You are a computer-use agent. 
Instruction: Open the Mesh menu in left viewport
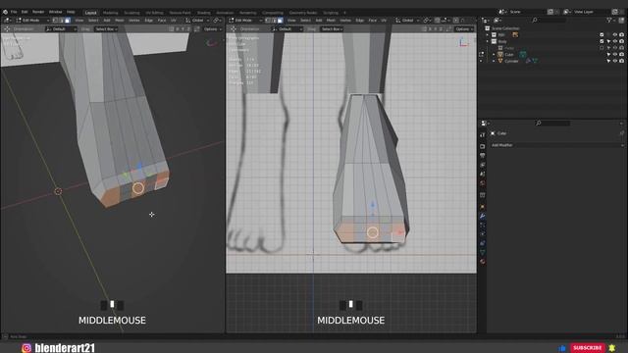click(x=120, y=20)
